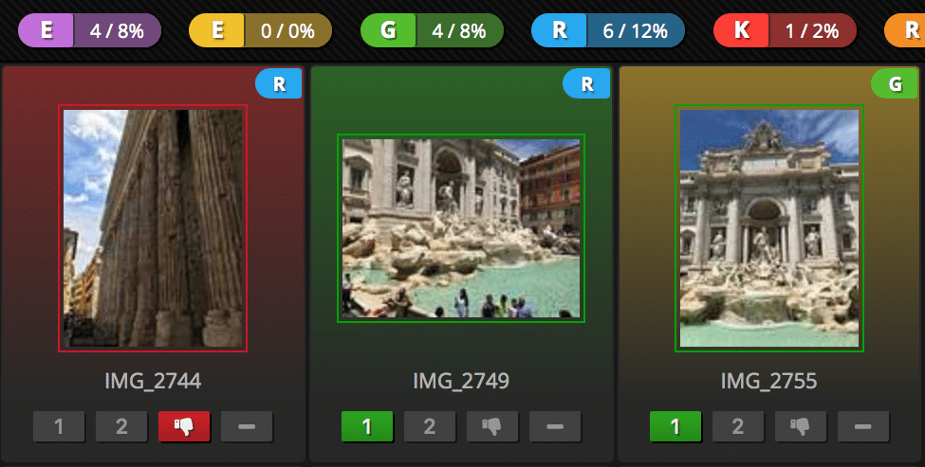Remove IMG_2755 rating with dash button

tap(863, 425)
